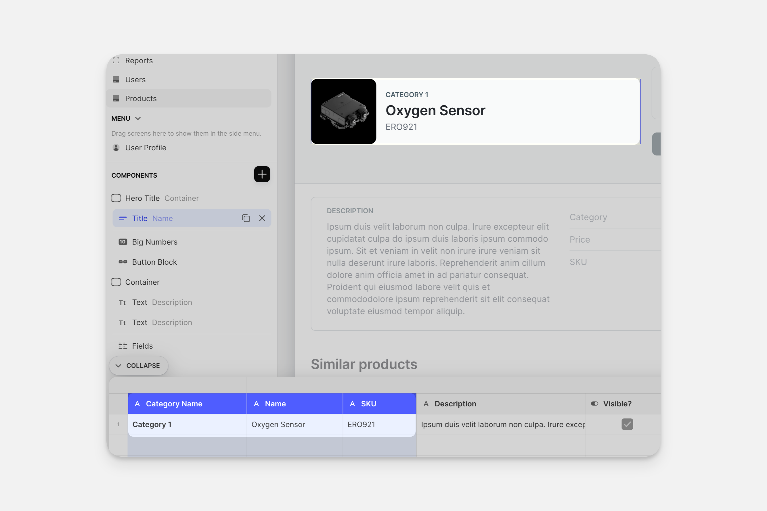Duplicate the Title component
Viewport: 767px width, 511px height.
[x=246, y=218]
